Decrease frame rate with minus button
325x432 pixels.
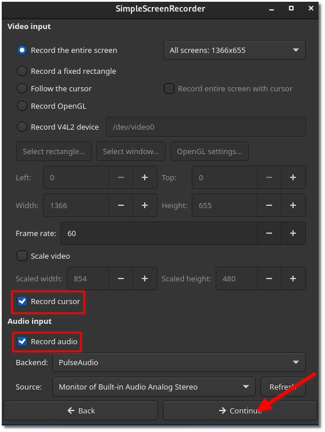click(x=269, y=233)
